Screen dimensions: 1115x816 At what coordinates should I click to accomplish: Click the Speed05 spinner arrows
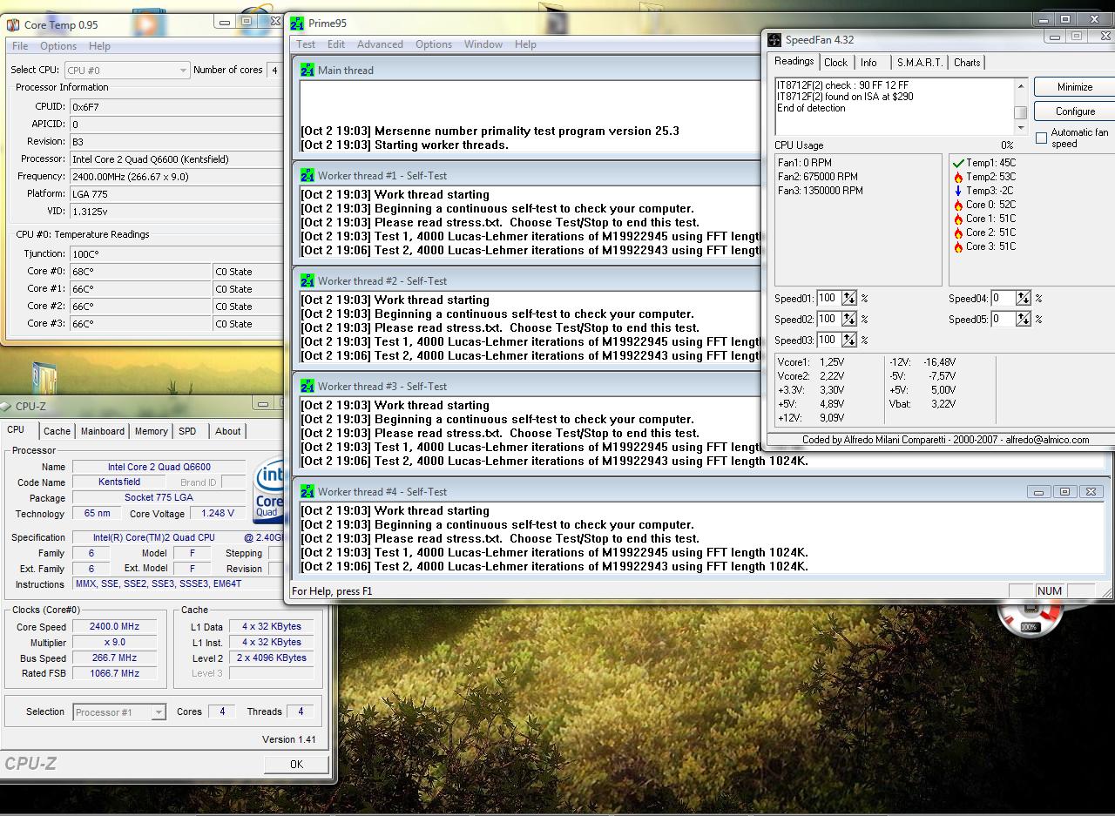click(x=1024, y=320)
